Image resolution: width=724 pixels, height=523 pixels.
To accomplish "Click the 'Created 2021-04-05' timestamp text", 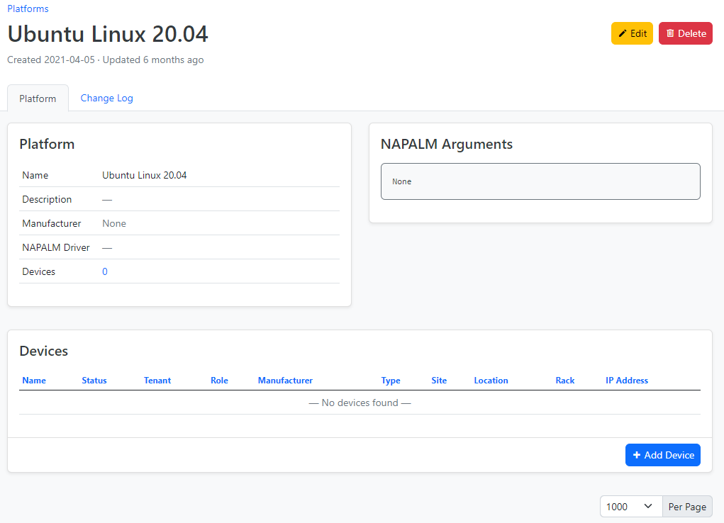I will coord(51,60).
